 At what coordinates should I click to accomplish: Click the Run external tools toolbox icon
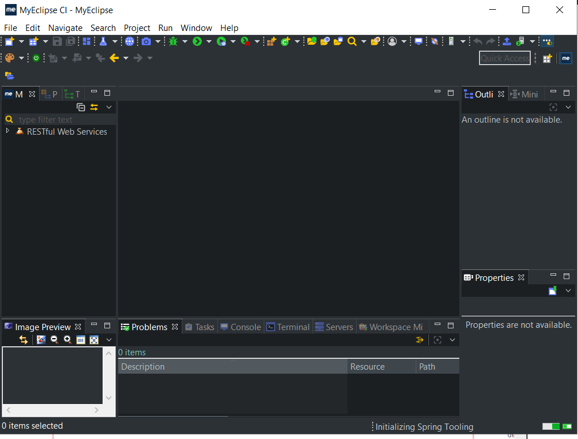pyautogui.click(x=245, y=41)
